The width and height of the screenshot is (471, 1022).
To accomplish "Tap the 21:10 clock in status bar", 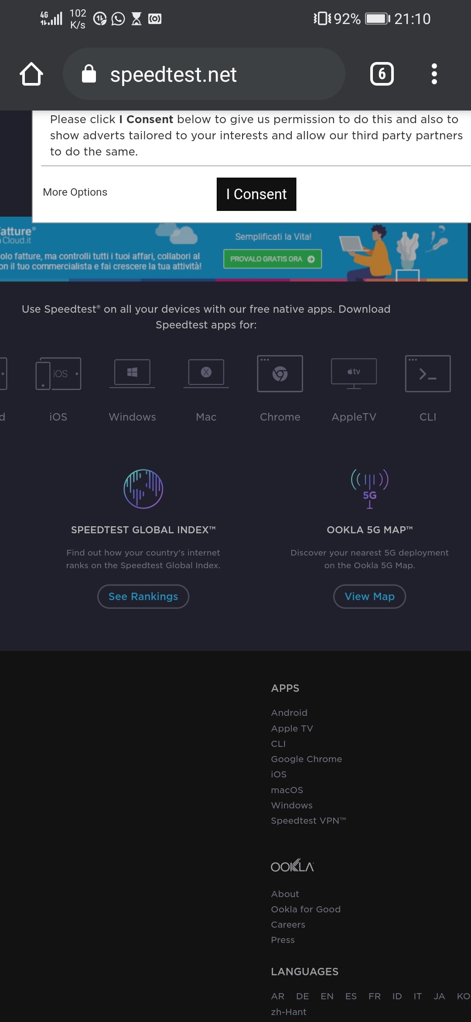I will pos(412,19).
